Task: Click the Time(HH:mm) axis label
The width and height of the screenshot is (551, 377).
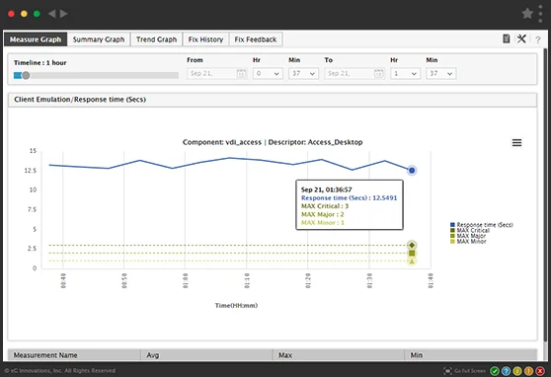Action: pos(236,305)
